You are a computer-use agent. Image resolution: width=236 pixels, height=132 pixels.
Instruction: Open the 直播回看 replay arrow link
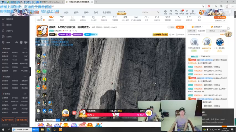tap(217, 27)
